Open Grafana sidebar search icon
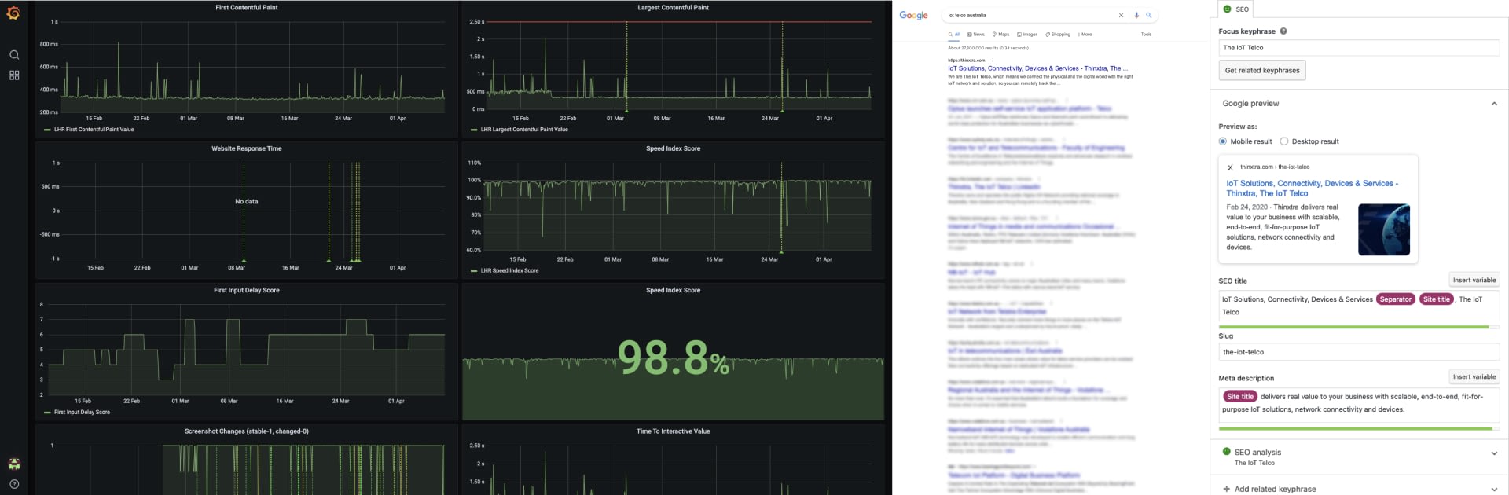 [14, 55]
